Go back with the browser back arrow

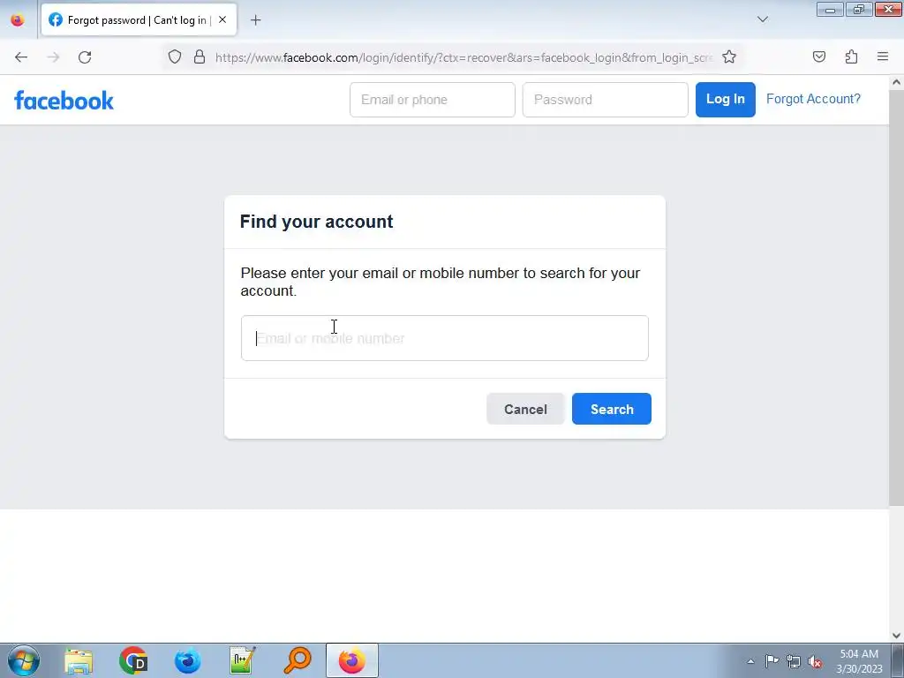click(x=21, y=57)
